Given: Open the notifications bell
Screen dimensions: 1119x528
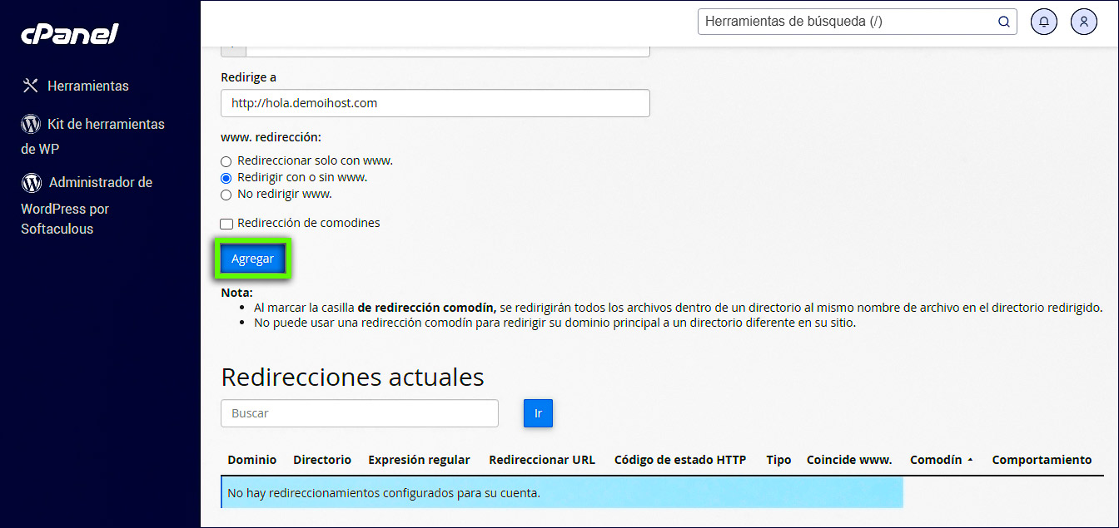Looking at the screenshot, I should 1043,22.
